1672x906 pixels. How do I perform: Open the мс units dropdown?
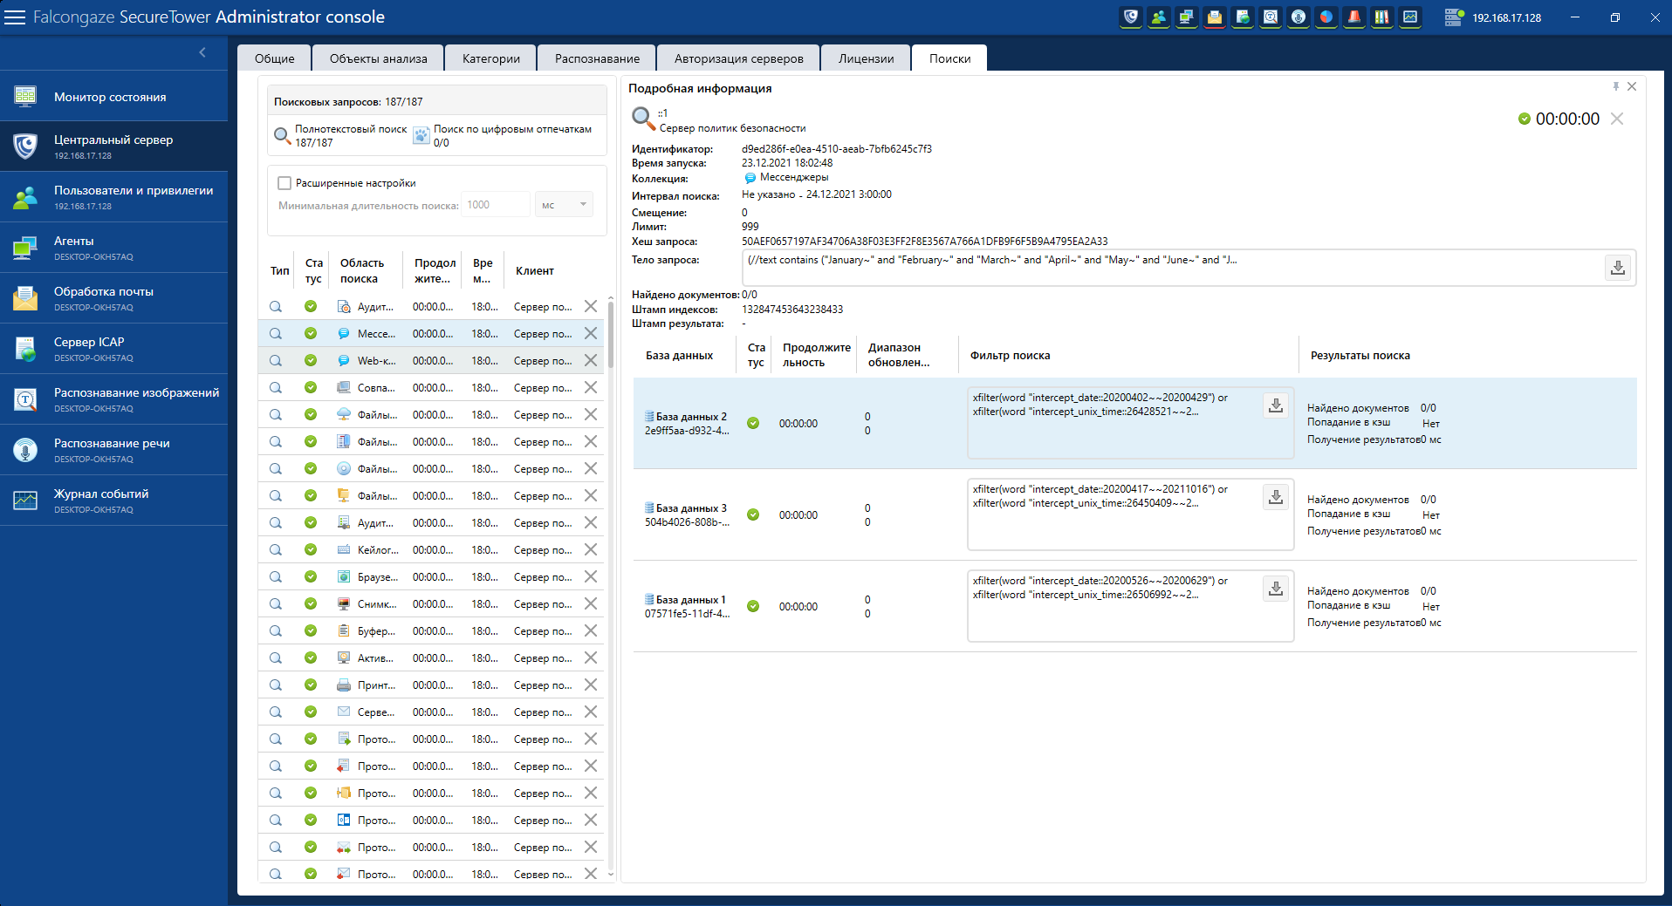click(x=564, y=205)
